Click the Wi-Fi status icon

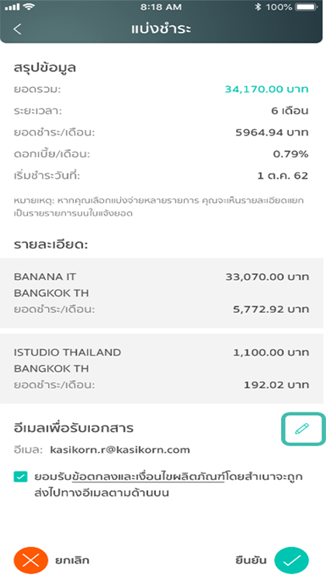click(28, 6)
